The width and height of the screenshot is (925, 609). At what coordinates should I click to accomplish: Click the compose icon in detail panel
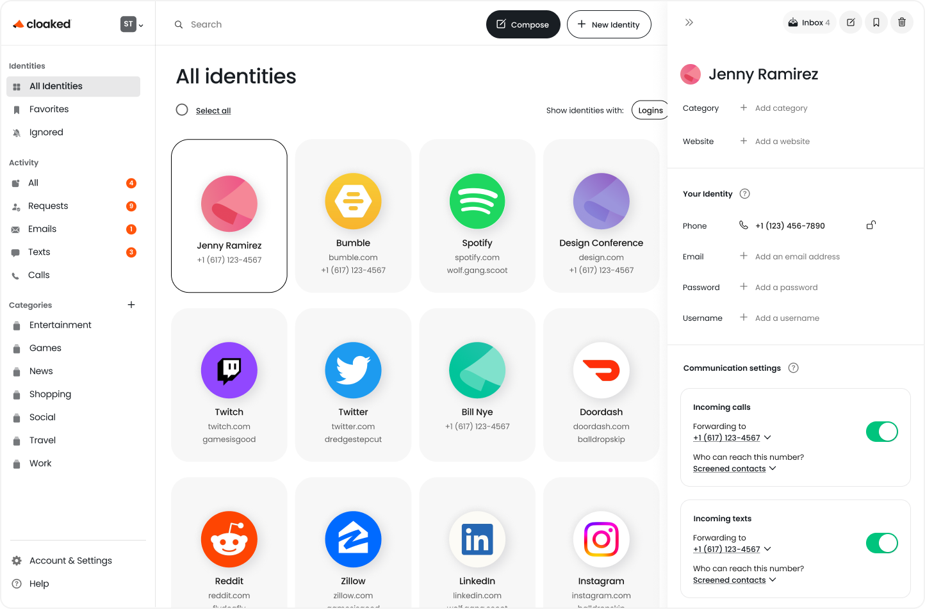851,22
